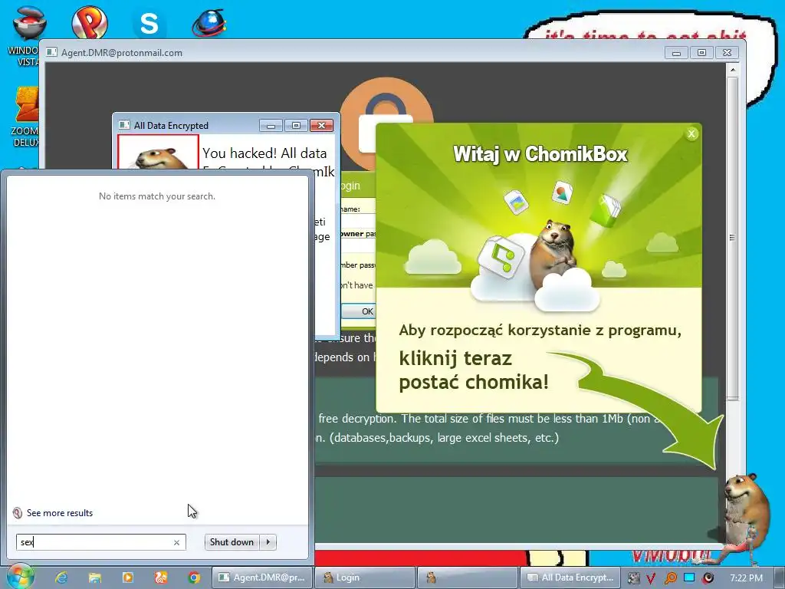The height and width of the screenshot is (589, 785).
Task: Close the All Data Encrypted window
Action: click(321, 125)
